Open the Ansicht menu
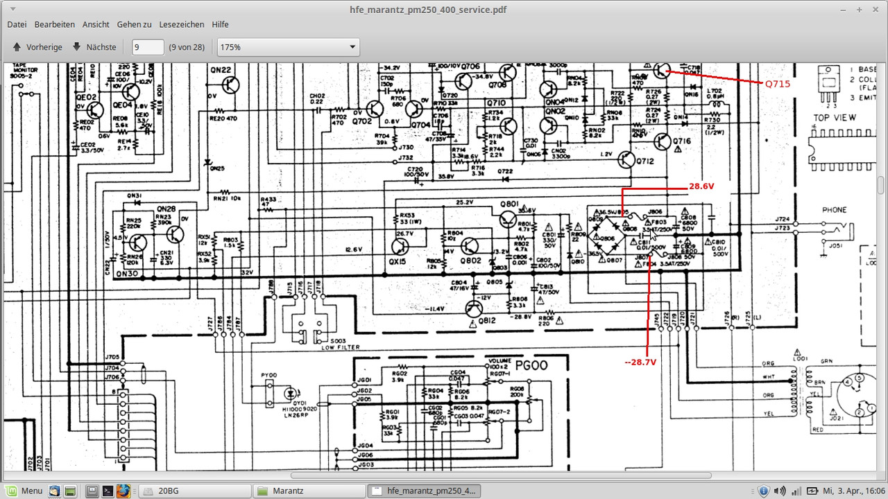The height and width of the screenshot is (499, 888). pos(96,24)
